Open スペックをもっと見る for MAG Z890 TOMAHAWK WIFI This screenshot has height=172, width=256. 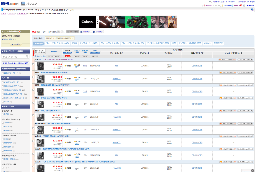(x=245, y=85)
